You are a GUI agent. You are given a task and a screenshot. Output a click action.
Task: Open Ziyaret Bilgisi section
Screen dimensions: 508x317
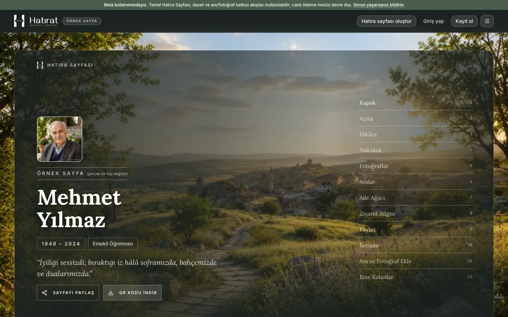pyautogui.click(x=416, y=213)
